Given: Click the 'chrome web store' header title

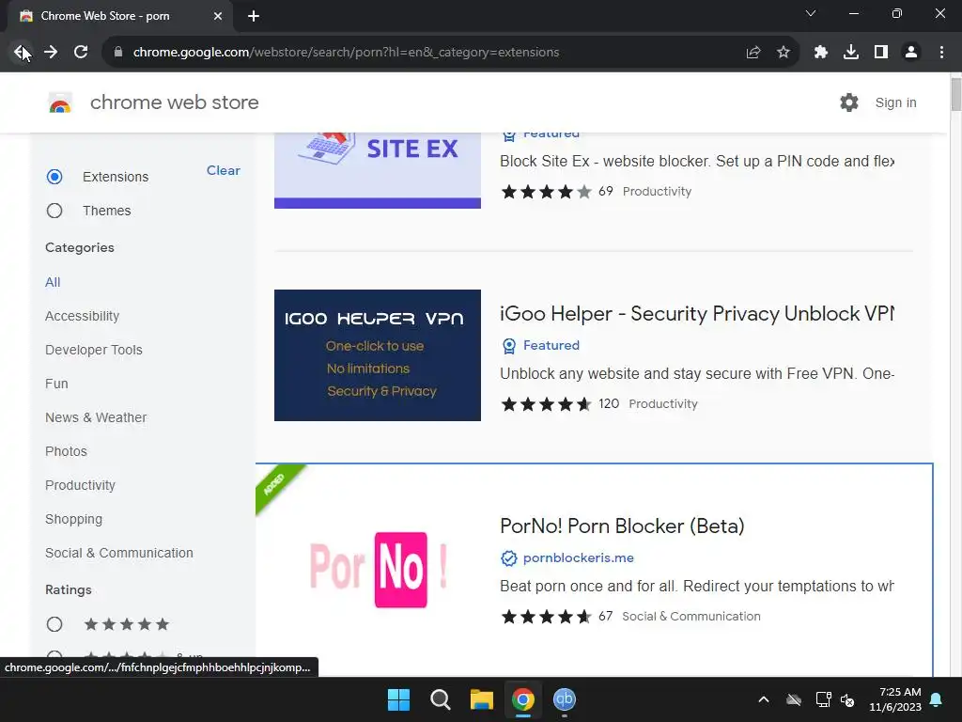Looking at the screenshot, I should coord(174,102).
